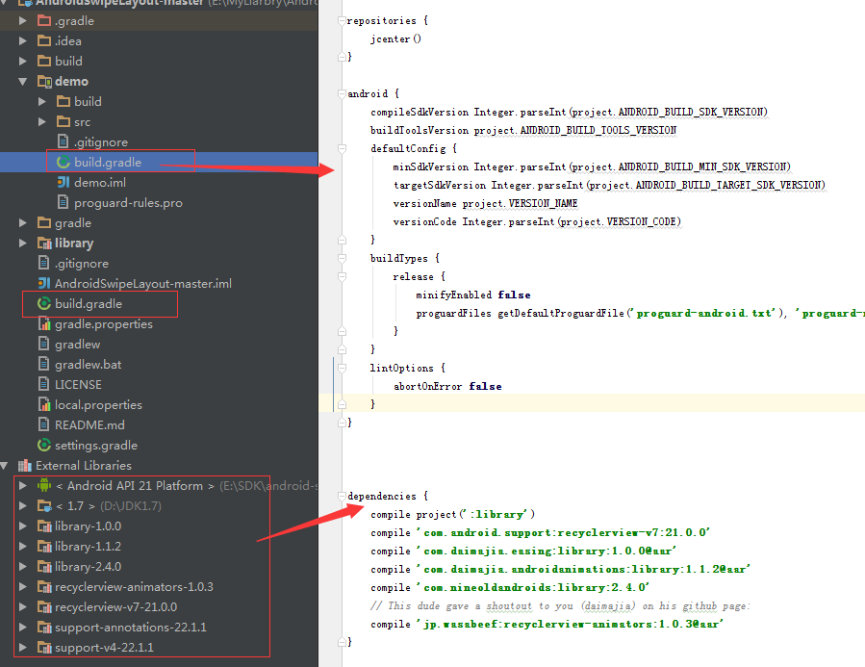This screenshot has height=667, width=865.
Task: Click the gradlew file icon
Action: point(44,345)
